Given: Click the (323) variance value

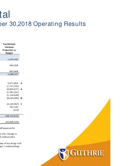Looking at the screenshot, I should point(16,110).
